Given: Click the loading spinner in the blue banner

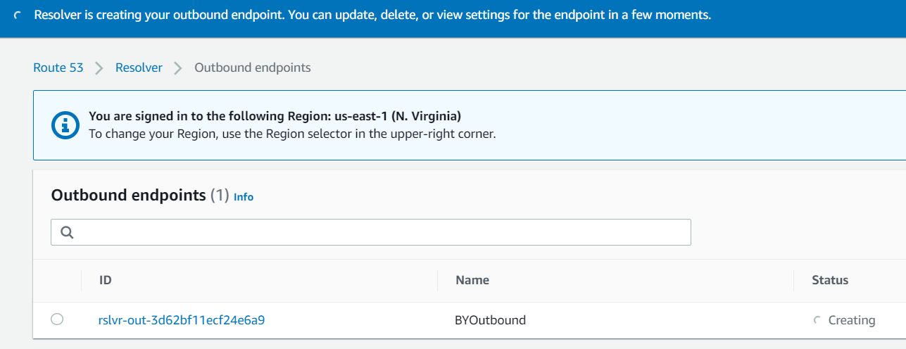Looking at the screenshot, I should click(x=17, y=15).
